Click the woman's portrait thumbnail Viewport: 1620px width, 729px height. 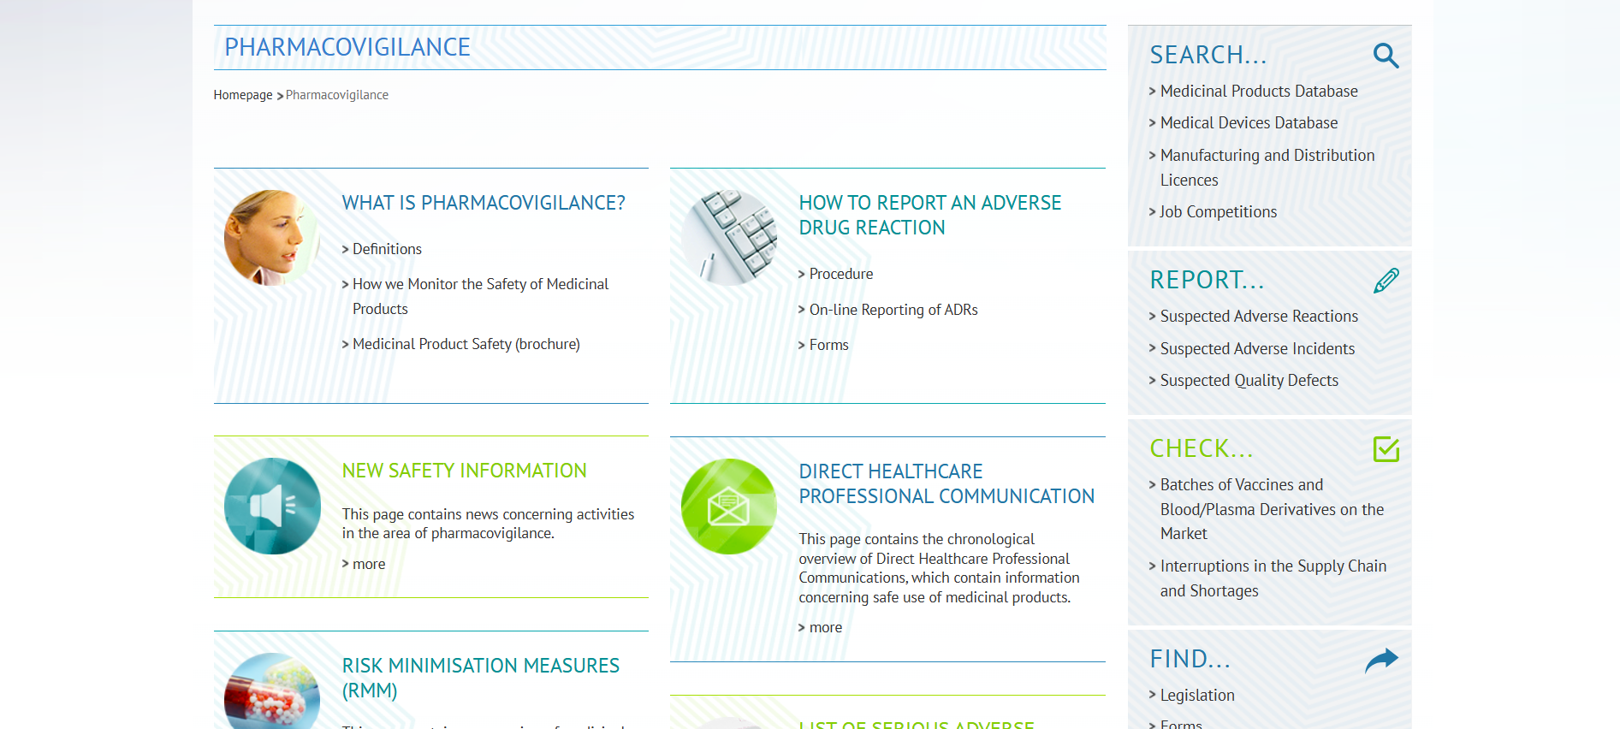270,237
